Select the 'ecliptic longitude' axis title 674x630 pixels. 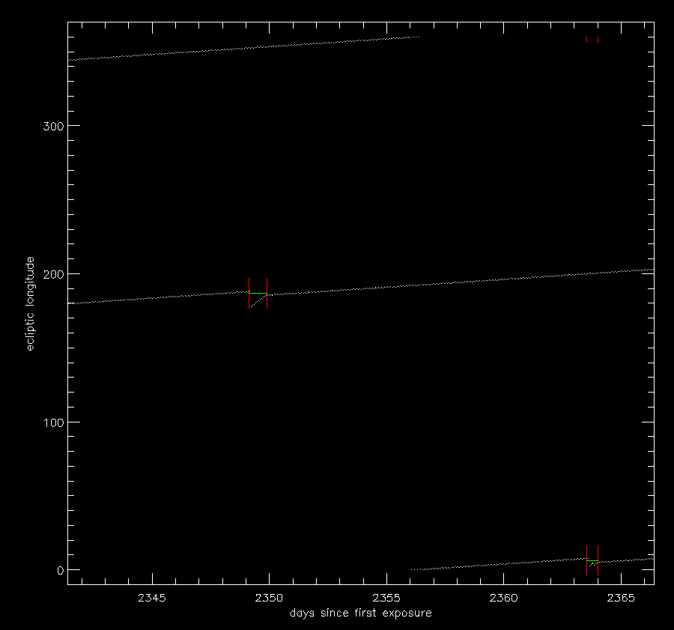[x=30, y=303]
